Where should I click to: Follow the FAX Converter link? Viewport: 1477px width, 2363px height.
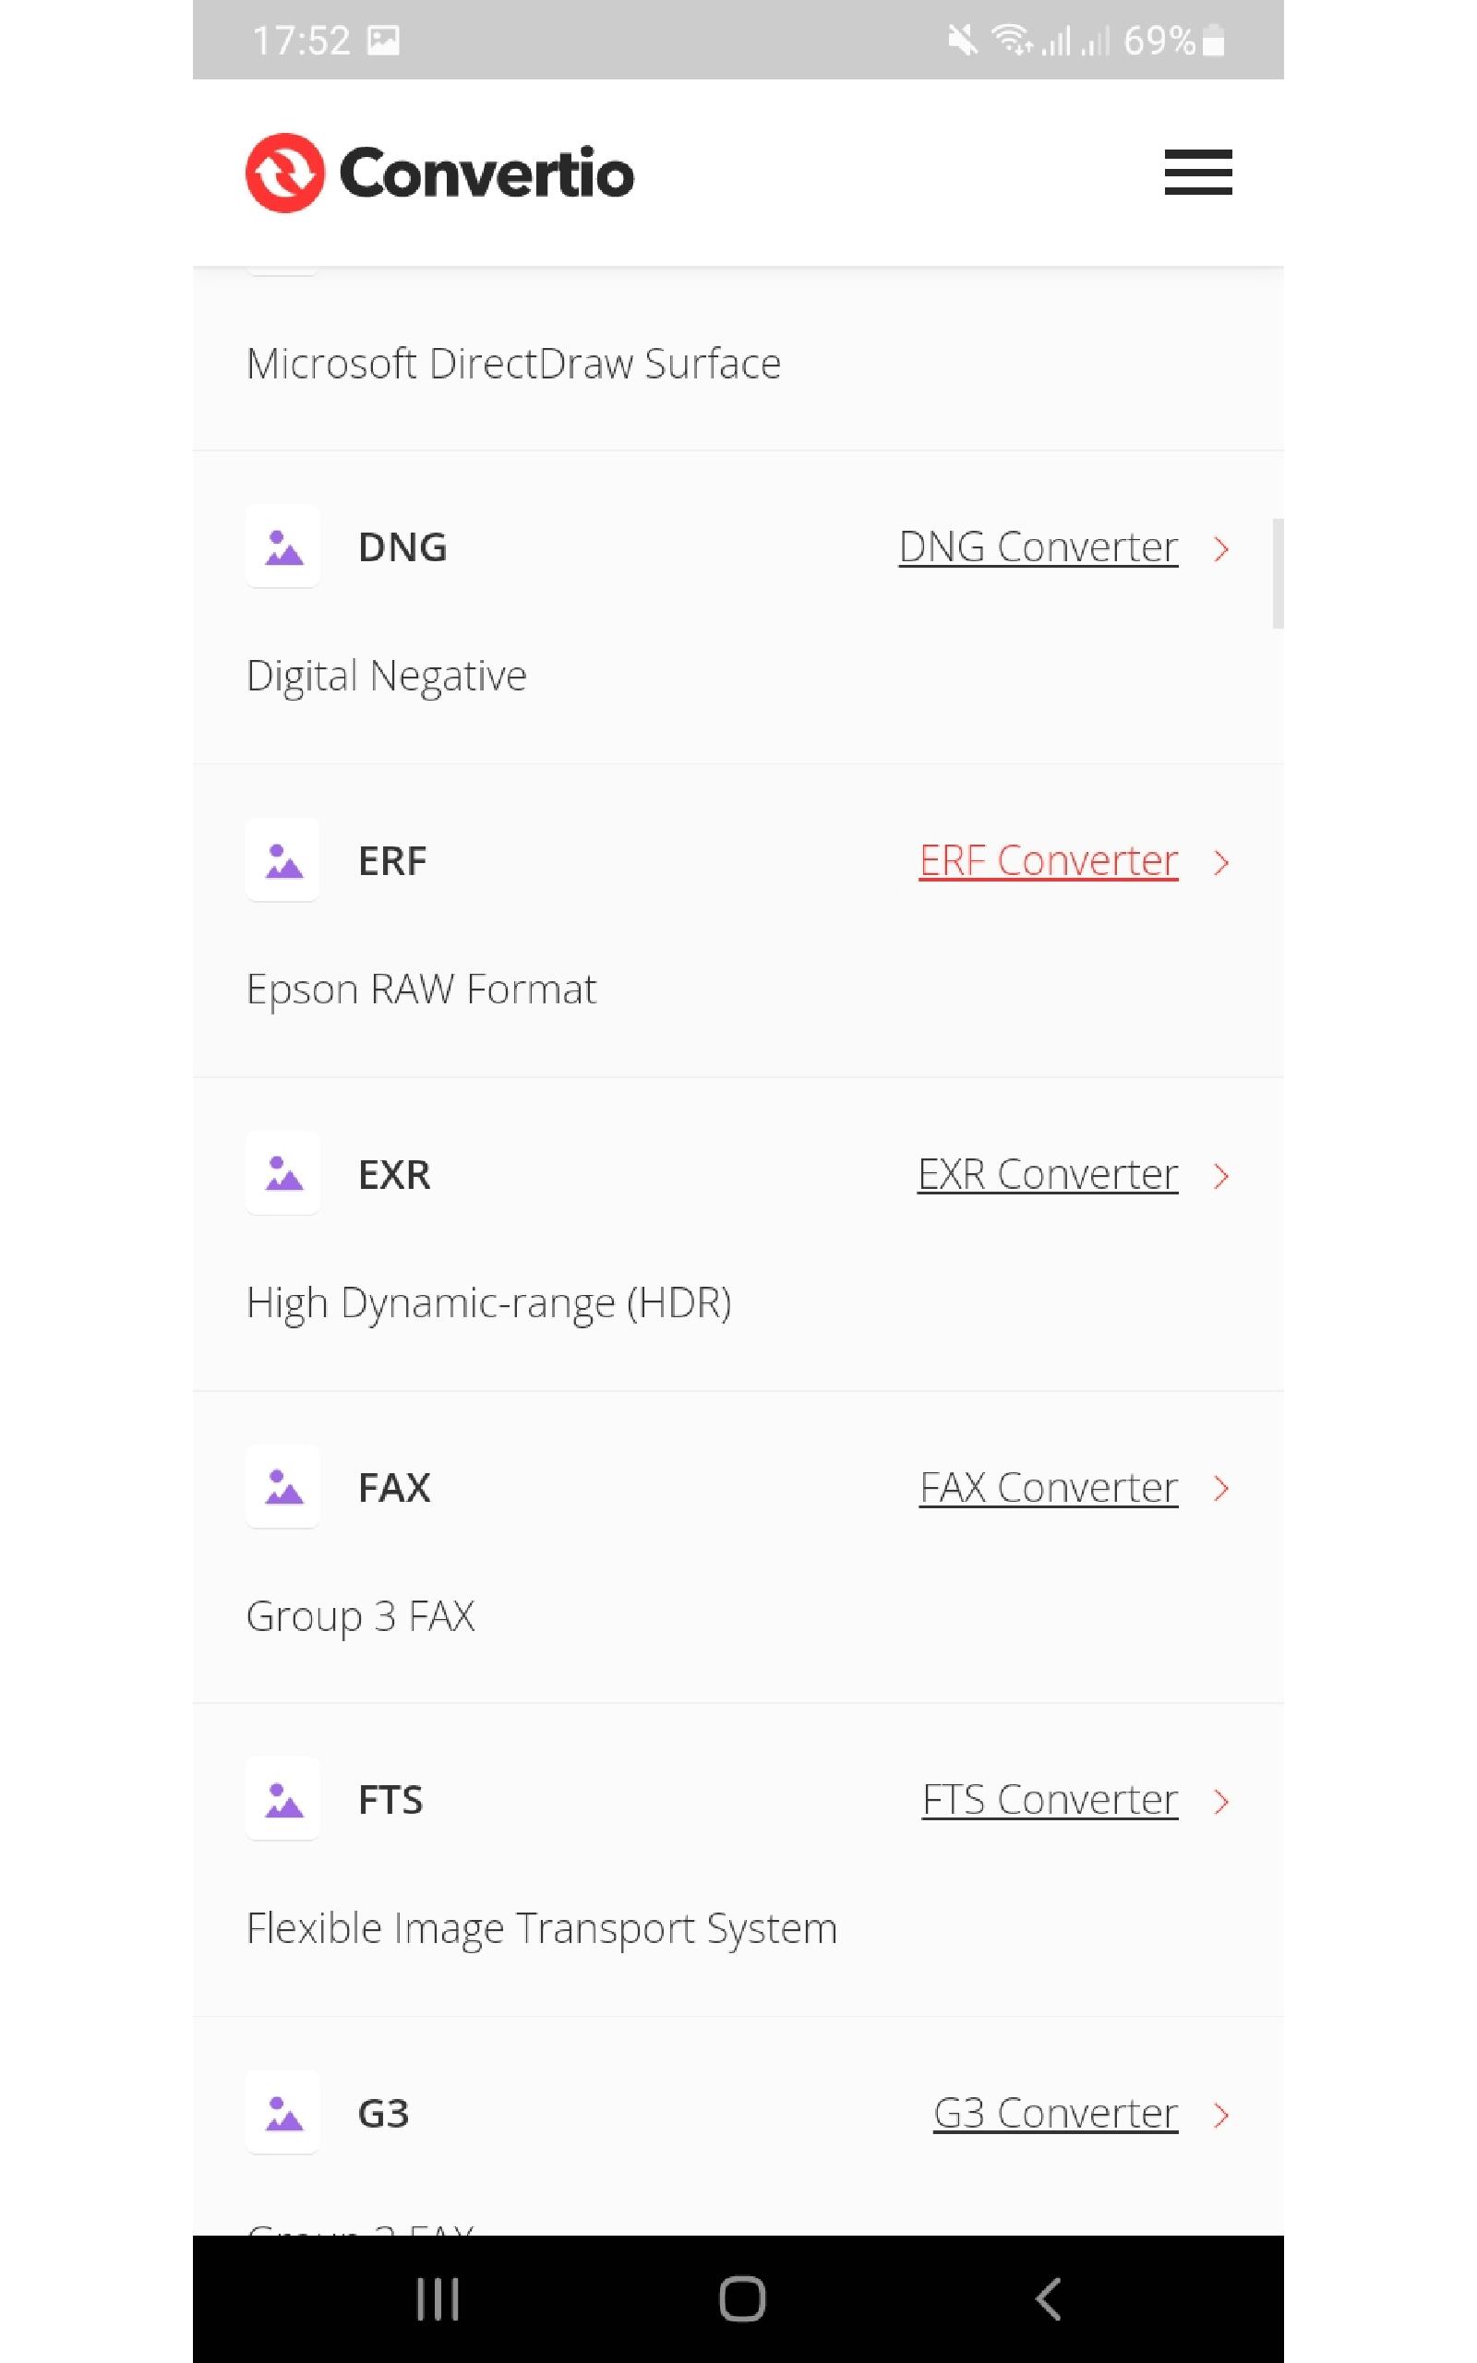pos(1047,1488)
